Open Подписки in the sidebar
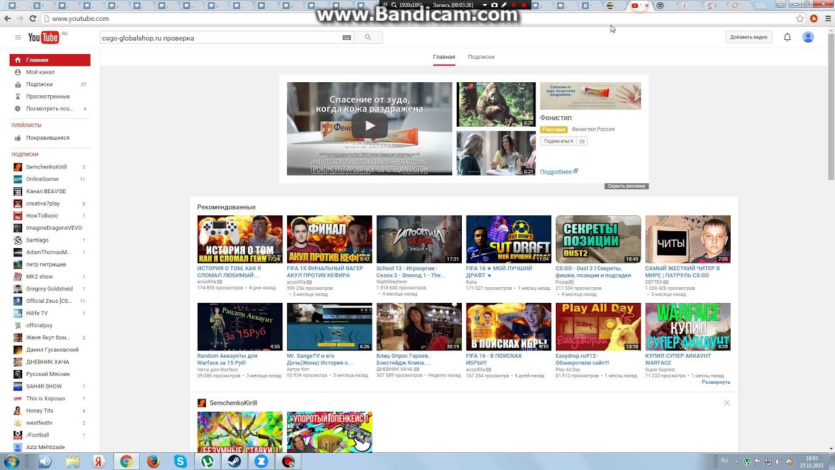The width and height of the screenshot is (835, 470). coord(50,84)
